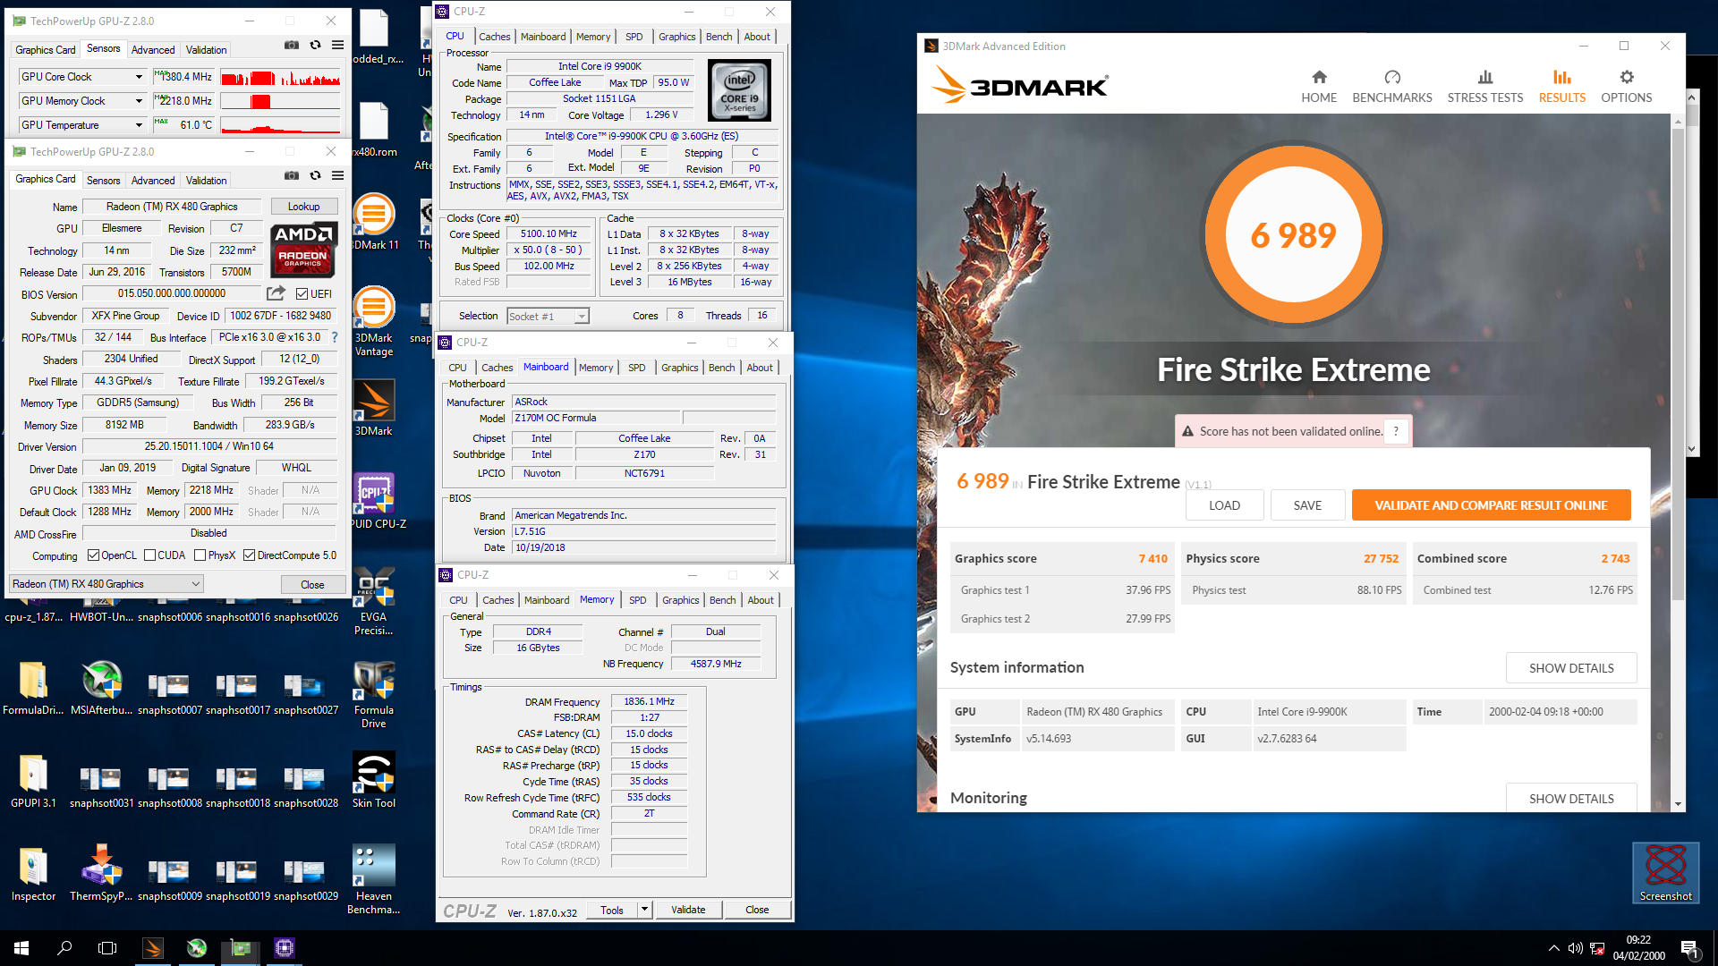Toggle the OpenCL checkbox in GPU-Z

pos(93,555)
